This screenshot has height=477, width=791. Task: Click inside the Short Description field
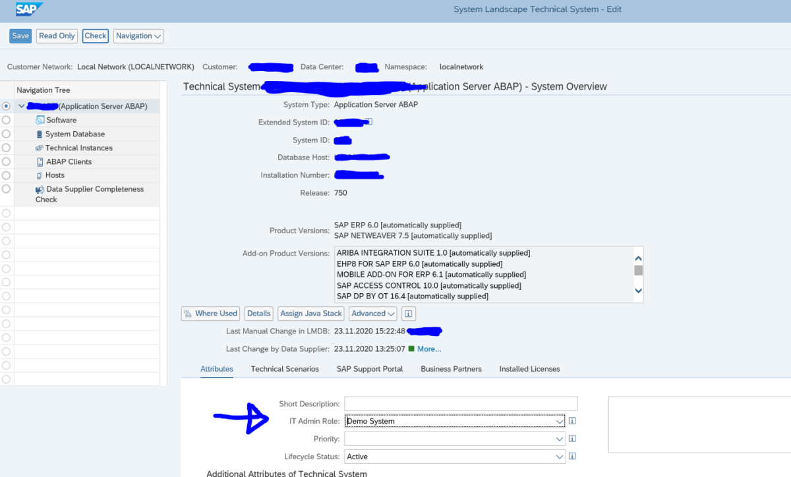[x=459, y=403]
